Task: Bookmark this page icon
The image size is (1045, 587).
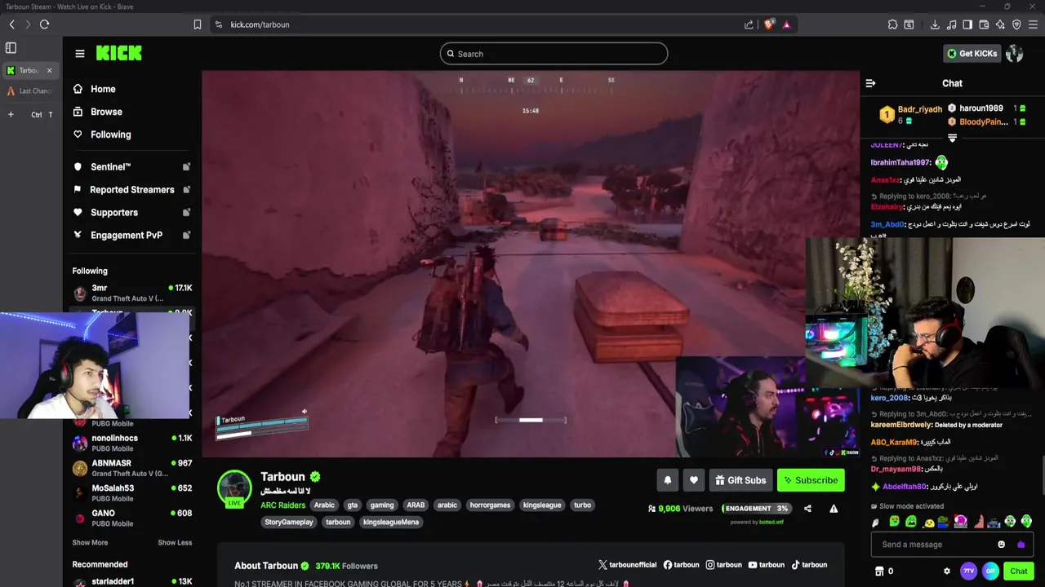Action: [198, 24]
